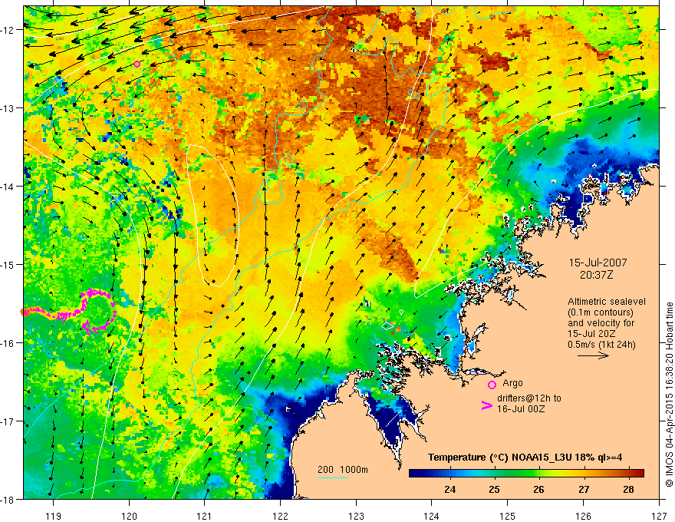Click the 0.5m/s velocity scale arrow
This screenshot has width=675, height=522.
pyautogui.click(x=593, y=355)
